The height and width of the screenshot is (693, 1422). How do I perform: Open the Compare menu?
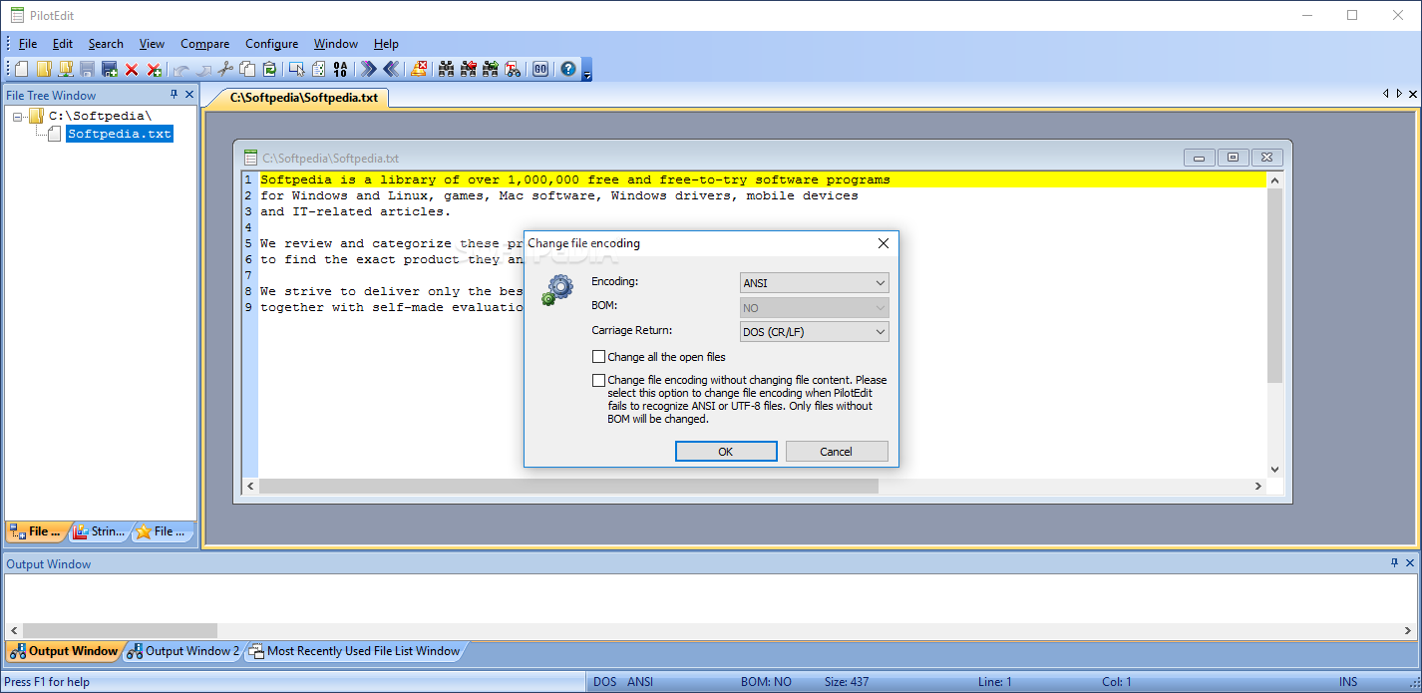pyautogui.click(x=204, y=44)
